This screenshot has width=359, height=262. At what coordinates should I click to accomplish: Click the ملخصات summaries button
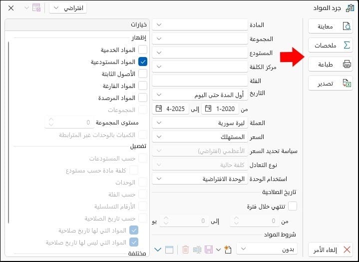click(x=331, y=45)
